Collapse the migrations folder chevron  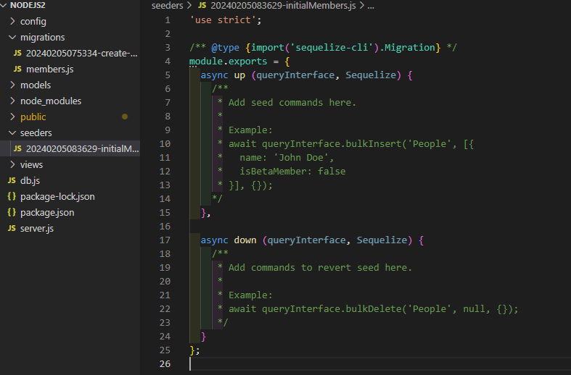12,37
